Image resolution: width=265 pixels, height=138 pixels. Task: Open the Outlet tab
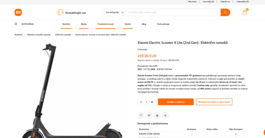tap(128, 24)
